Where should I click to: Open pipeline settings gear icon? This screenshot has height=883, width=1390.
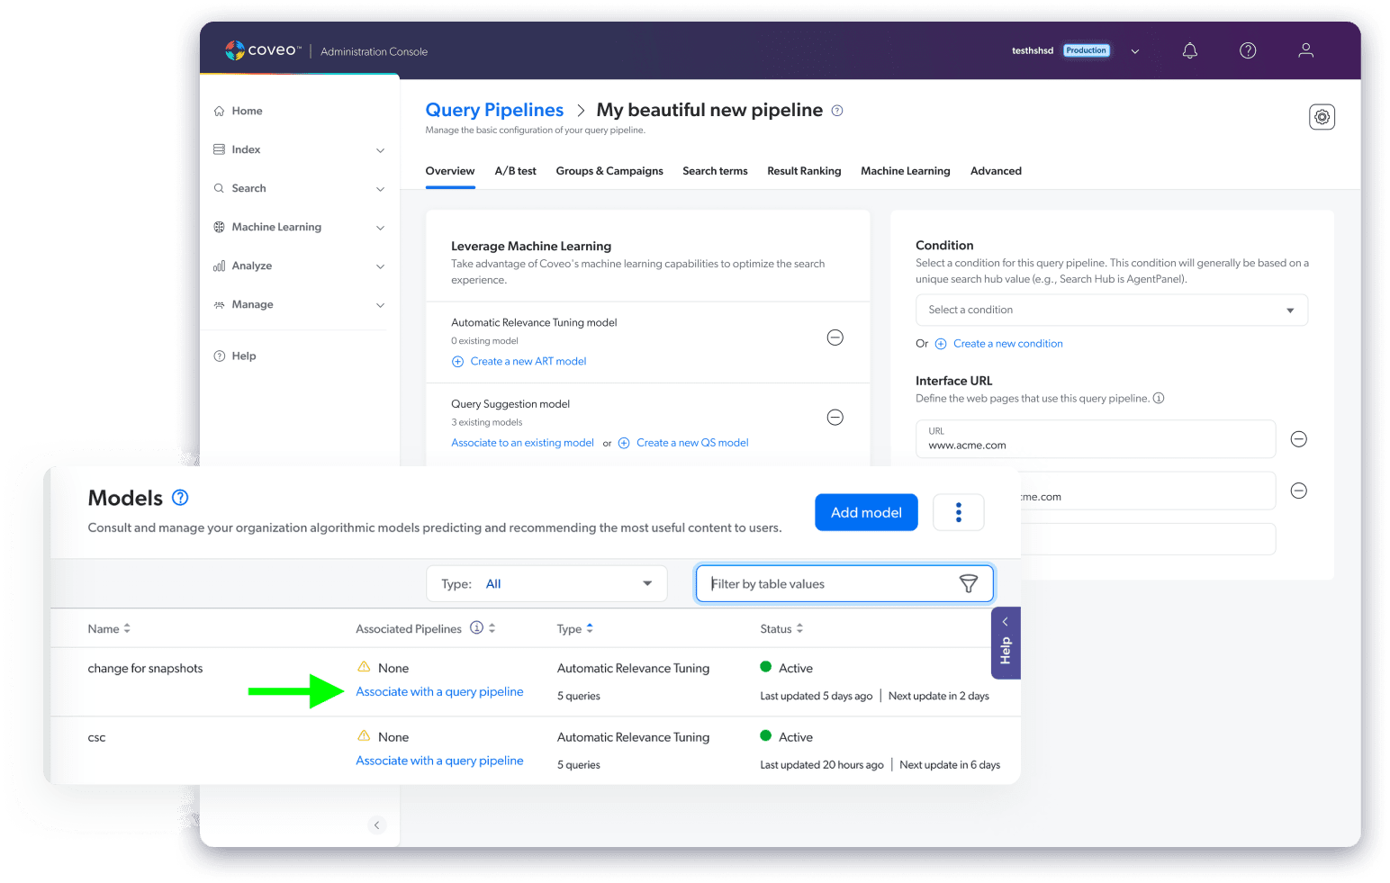1322,117
